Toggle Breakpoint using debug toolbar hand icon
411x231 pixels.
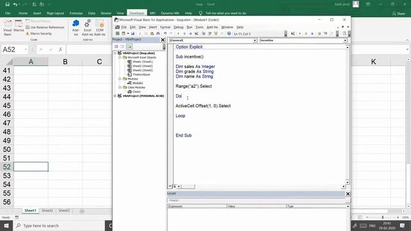[x=319, y=33]
